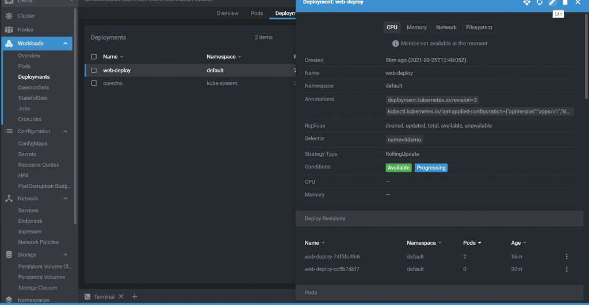
Task: Sort deployments by Namespace column
Action: point(224,57)
